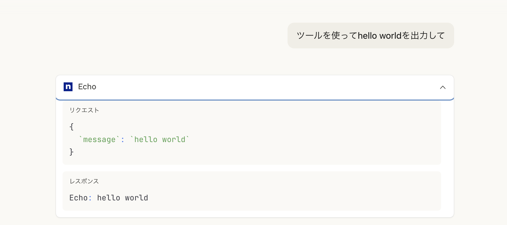Click the Echo: hello world response text

pos(108,198)
